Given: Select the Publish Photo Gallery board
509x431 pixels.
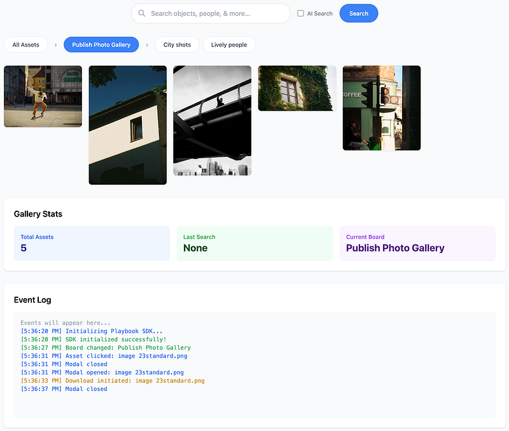Looking at the screenshot, I should pyautogui.click(x=101, y=45).
